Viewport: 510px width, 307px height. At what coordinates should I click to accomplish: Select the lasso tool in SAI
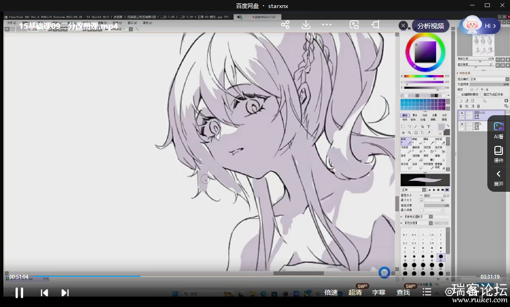409,127
